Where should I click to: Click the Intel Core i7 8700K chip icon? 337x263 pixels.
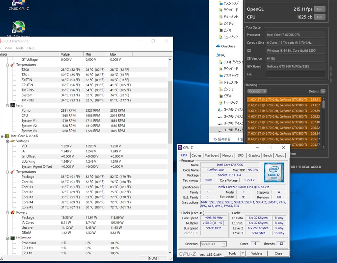7,136
